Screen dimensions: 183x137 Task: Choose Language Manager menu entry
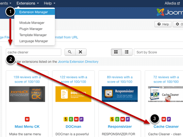pos(34,41)
